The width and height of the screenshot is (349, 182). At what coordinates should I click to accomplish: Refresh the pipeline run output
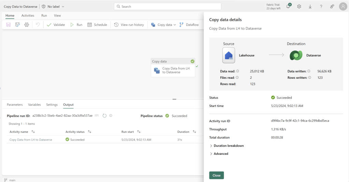tap(105, 116)
